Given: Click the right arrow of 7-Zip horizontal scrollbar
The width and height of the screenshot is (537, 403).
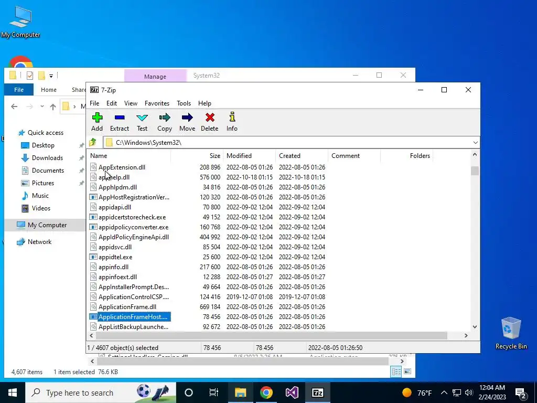Looking at the screenshot, I should coord(466,335).
